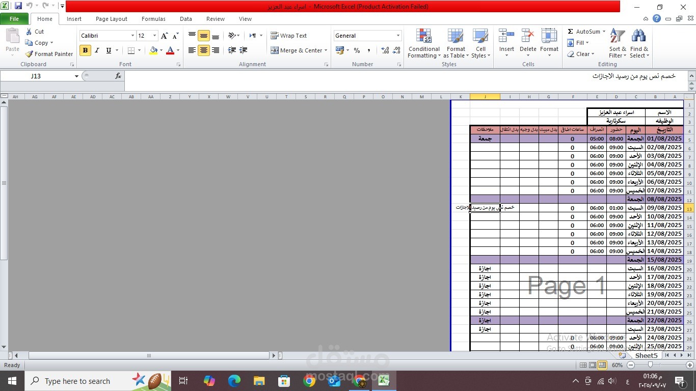Click Zoom In plus button
The height and width of the screenshot is (391, 696).
(690, 365)
